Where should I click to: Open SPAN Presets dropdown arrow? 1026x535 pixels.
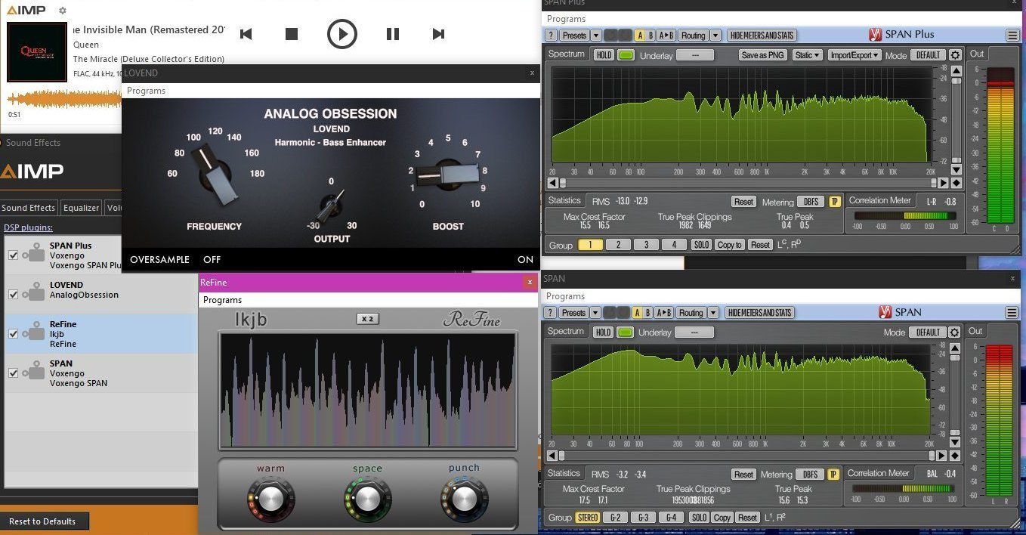(x=595, y=313)
